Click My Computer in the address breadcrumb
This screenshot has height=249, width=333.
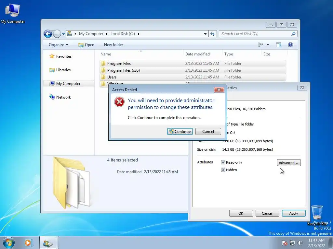pos(91,34)
